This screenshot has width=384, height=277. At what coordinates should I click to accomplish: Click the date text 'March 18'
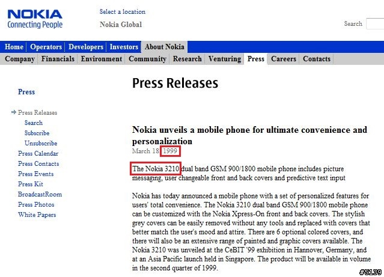click(145, 151)
